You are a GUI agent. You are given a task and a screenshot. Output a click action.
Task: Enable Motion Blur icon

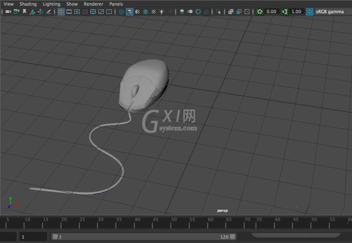pos(190,12)
